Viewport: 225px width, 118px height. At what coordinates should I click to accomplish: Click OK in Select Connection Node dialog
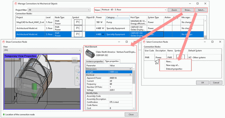pyautogui.click(x=202, y=83)
